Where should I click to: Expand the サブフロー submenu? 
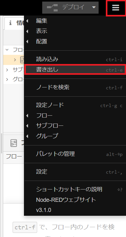click(75, 125)
